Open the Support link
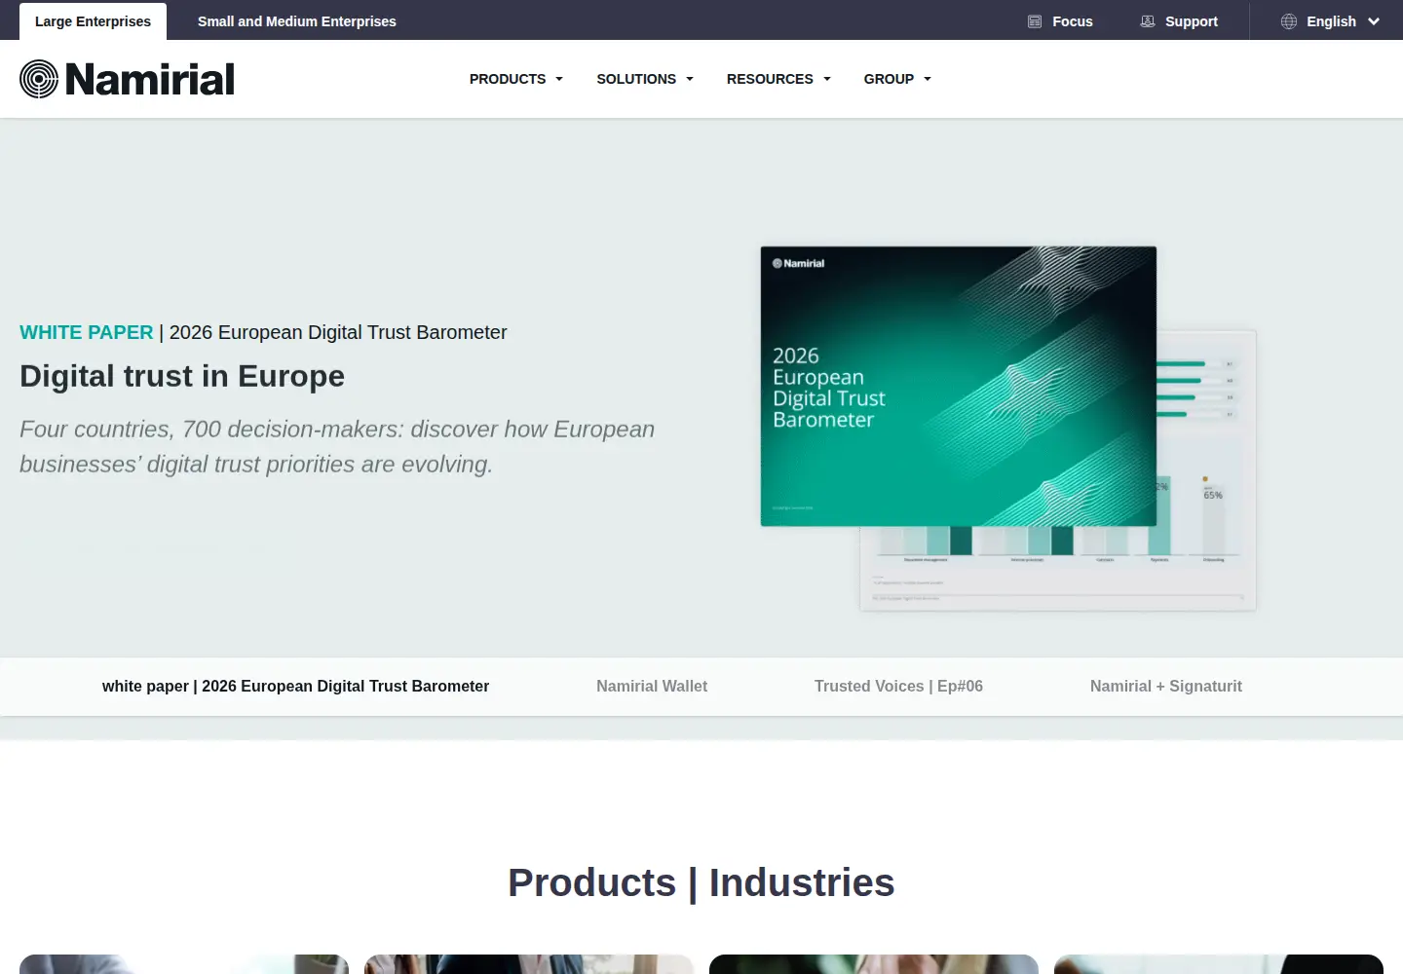Image resolution: width=1403 pixels, height=974 pixels. 1192,21
